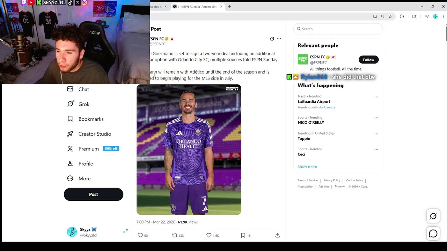Viewport: 447px width, 251px height.
Task: Follow ESPN FC
Action: (x=368, y=60)
